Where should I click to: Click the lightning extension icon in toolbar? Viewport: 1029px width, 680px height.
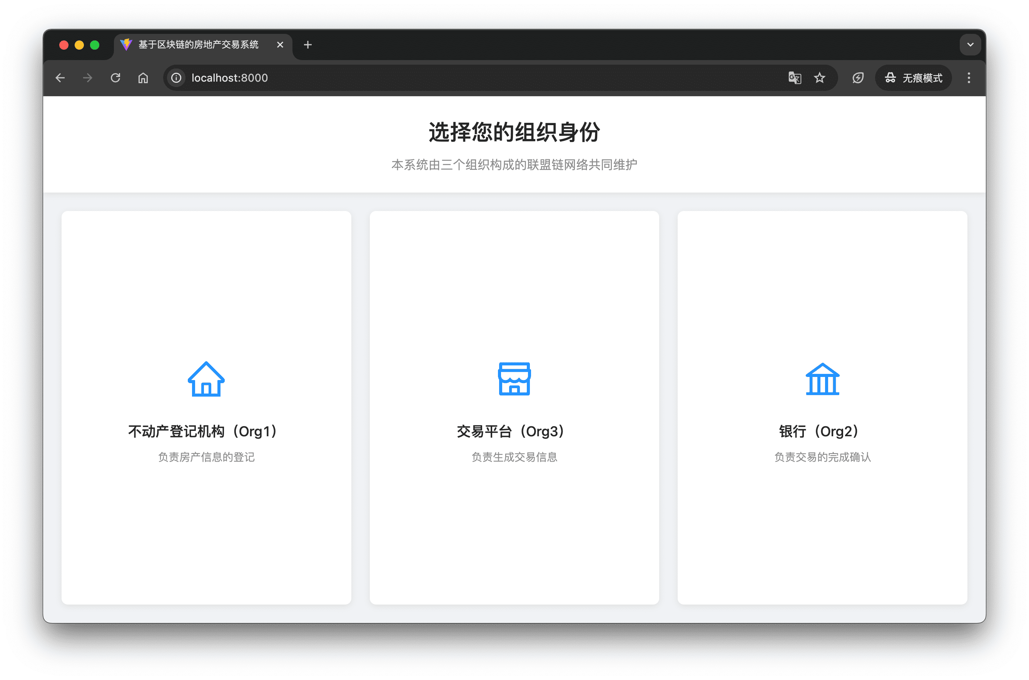tap(858, 78)
